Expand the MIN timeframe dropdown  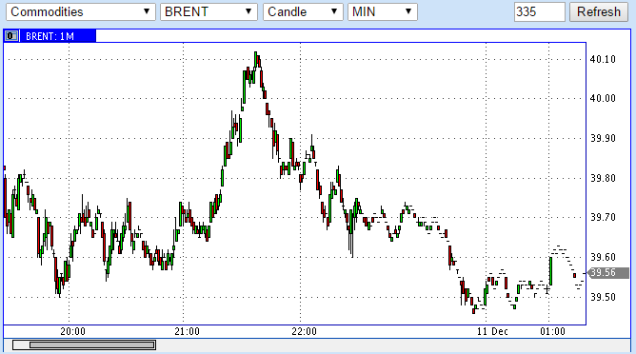[x=383, y=11]
